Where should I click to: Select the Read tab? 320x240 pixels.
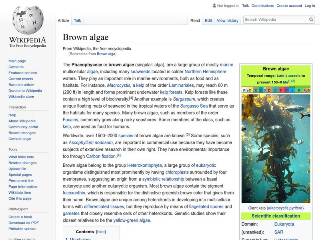195,20
